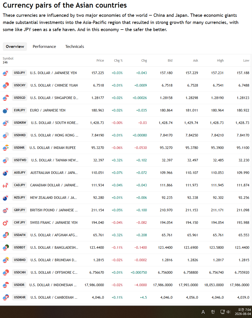Click the USDBND flag icon
This screenshot has height=318, width=252.
point(6,260)
